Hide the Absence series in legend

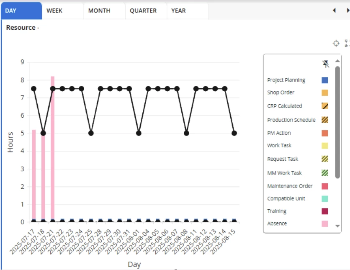click(x=324, y=224)
